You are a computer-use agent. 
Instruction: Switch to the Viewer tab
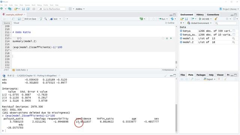pos(220,75)
